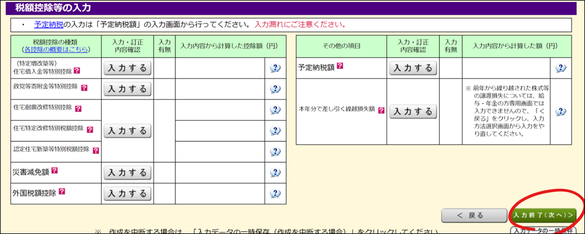The image size is (585, 234).
Task: Click the 予定納税額 label text
Action: click(x=316, y=67)
